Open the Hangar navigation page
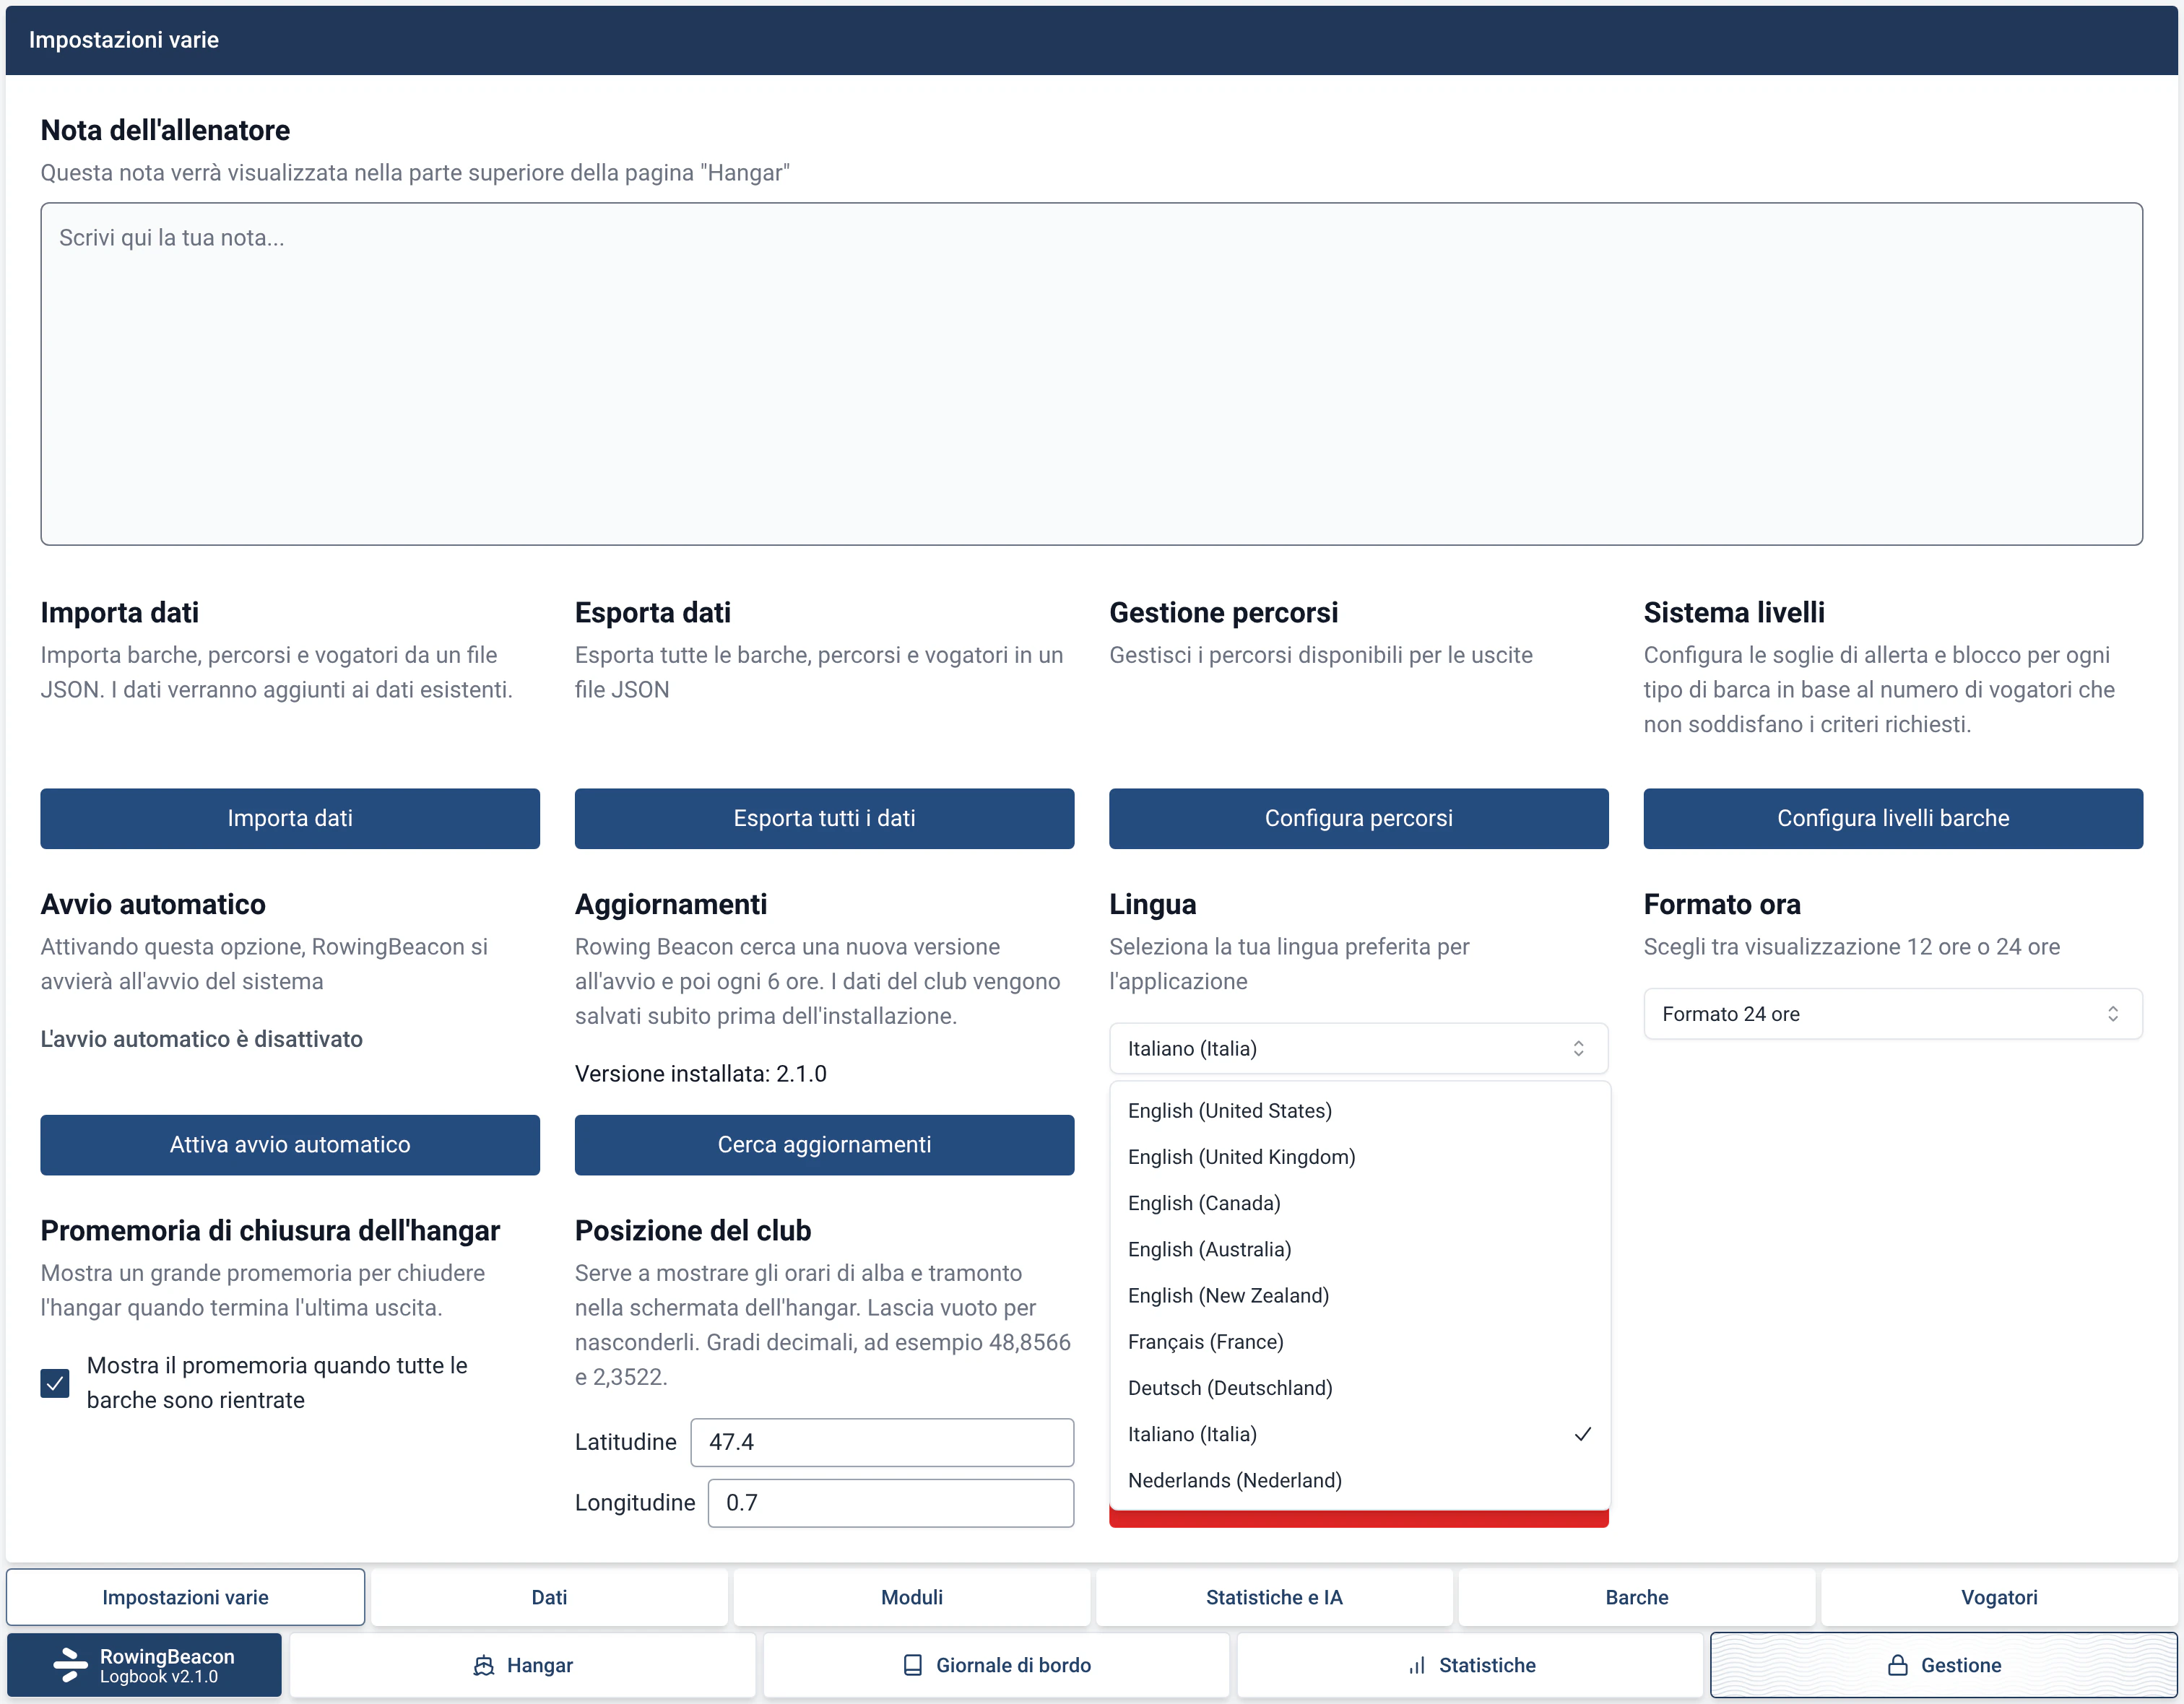The height and width of the screenshot is (1704, 2184). point(523,1665)
